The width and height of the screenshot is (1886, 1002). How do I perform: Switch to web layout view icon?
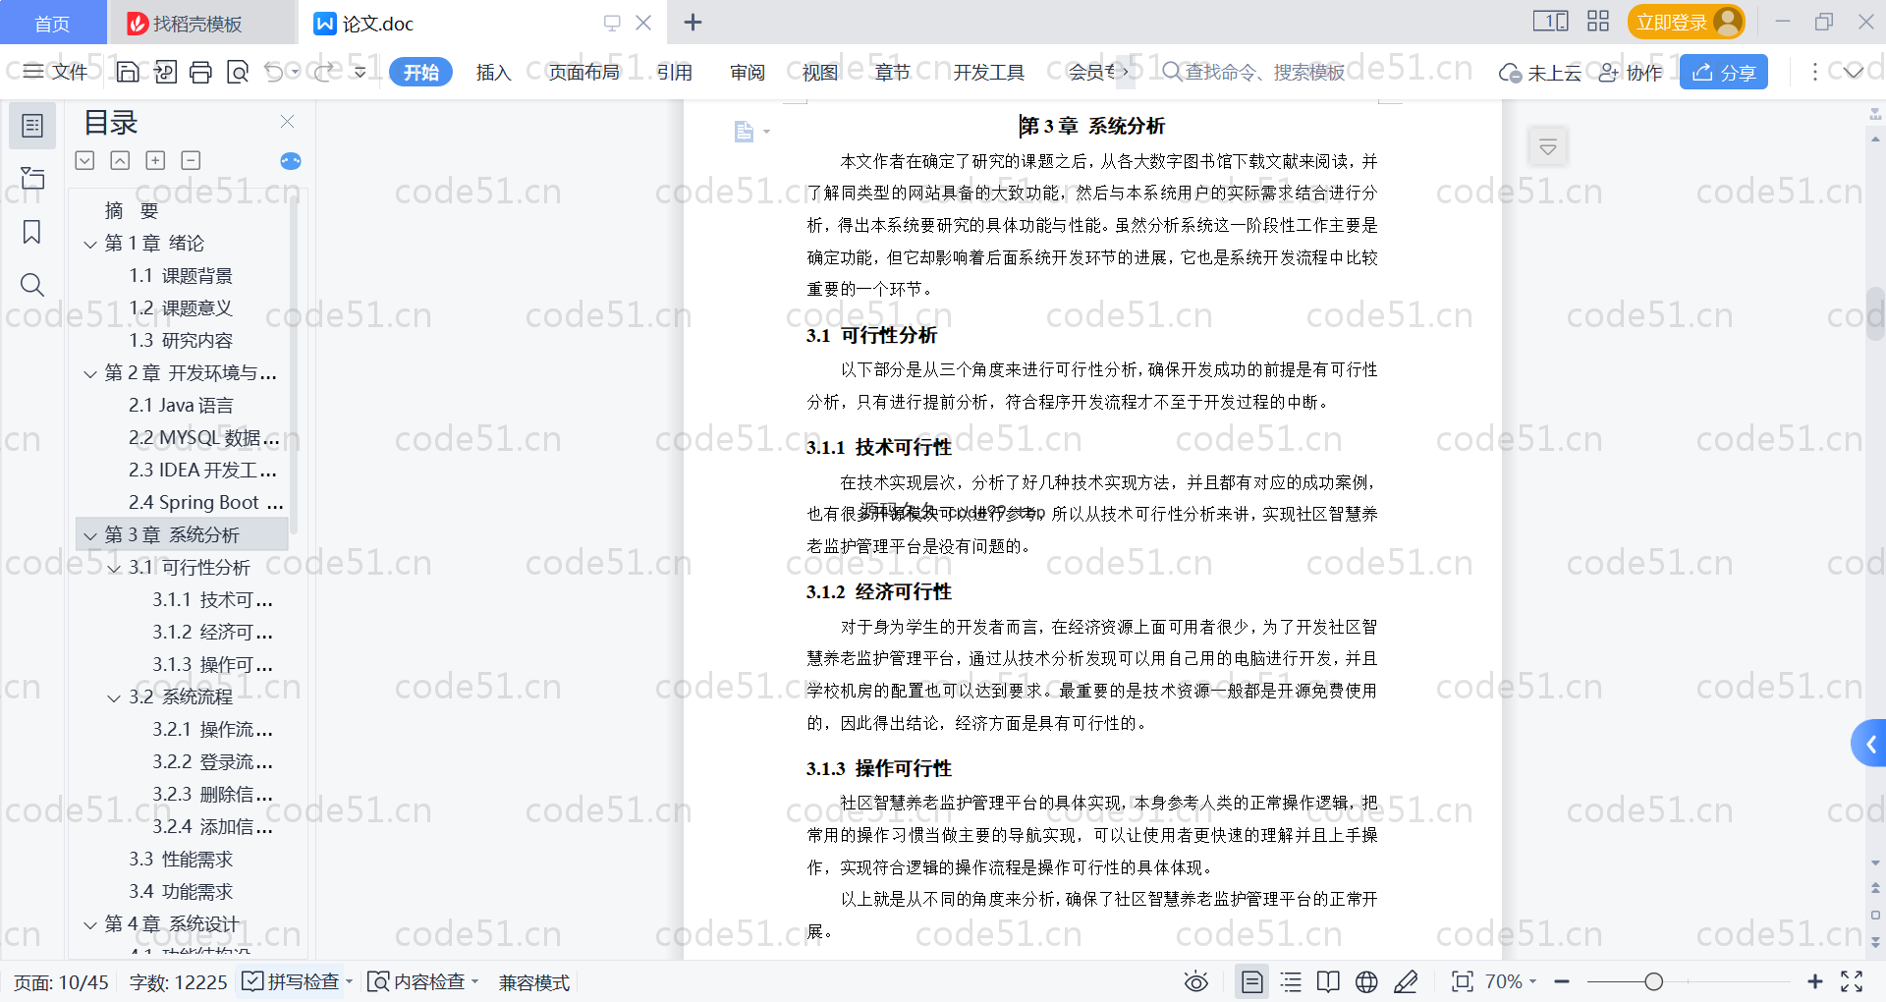(1366, 981)
